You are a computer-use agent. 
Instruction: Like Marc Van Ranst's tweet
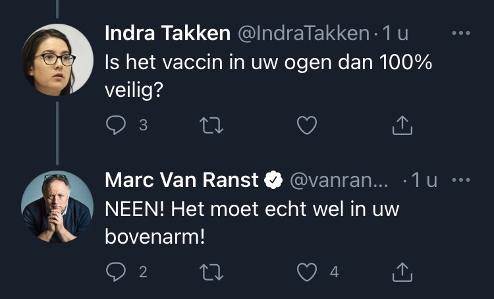[307, 271]
